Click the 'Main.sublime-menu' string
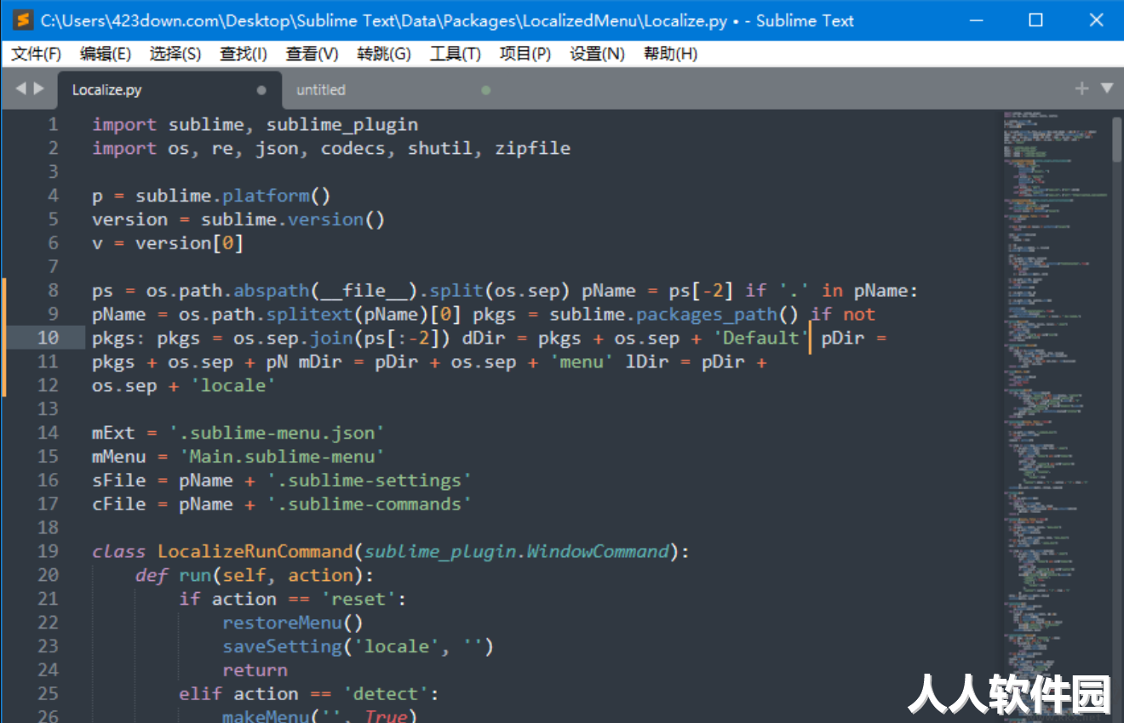1124x723 pixels. tap(283, 457)
